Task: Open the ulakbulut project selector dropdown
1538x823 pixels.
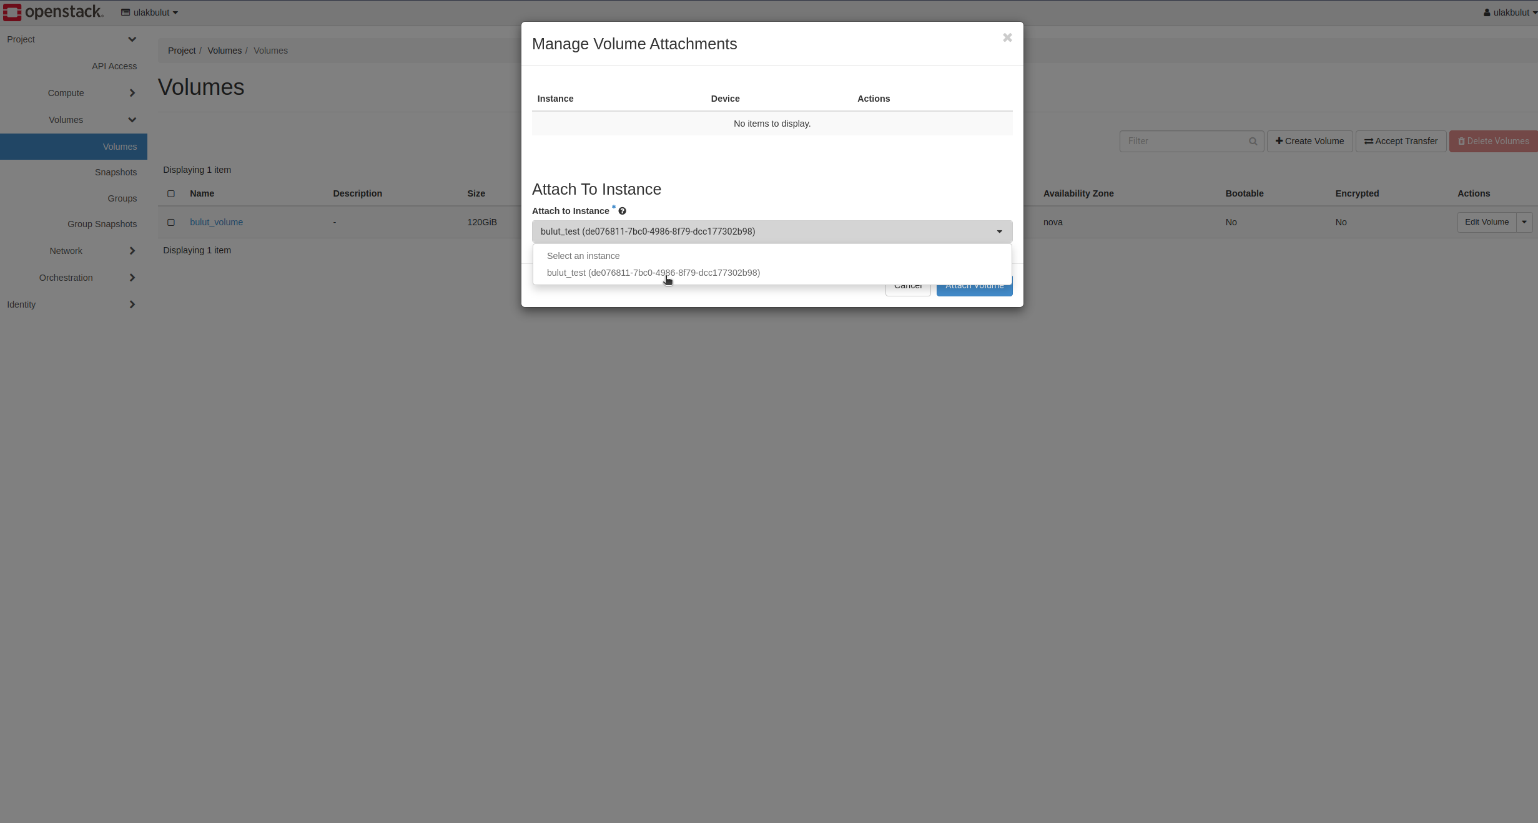Action: coord(149,12)
